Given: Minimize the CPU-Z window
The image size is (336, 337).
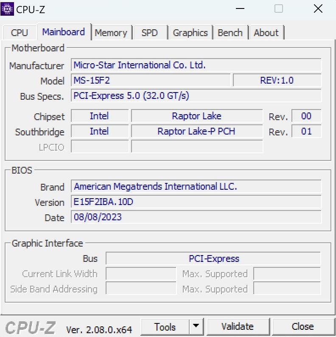Looking at the screenshot, I should pyautogui.click(x=240, y=9).
